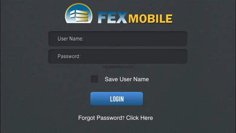Click the "Password:" label text
The width and height of the screenshot is (236, 133).
tap(69, 56)
